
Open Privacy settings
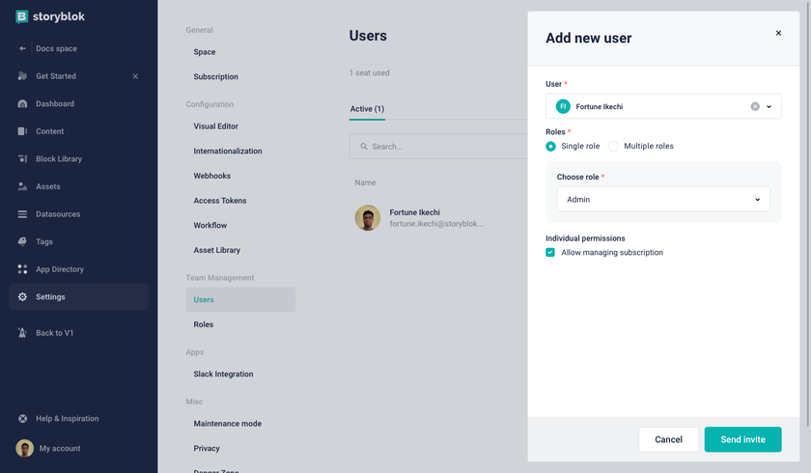(x=207, y=449)
